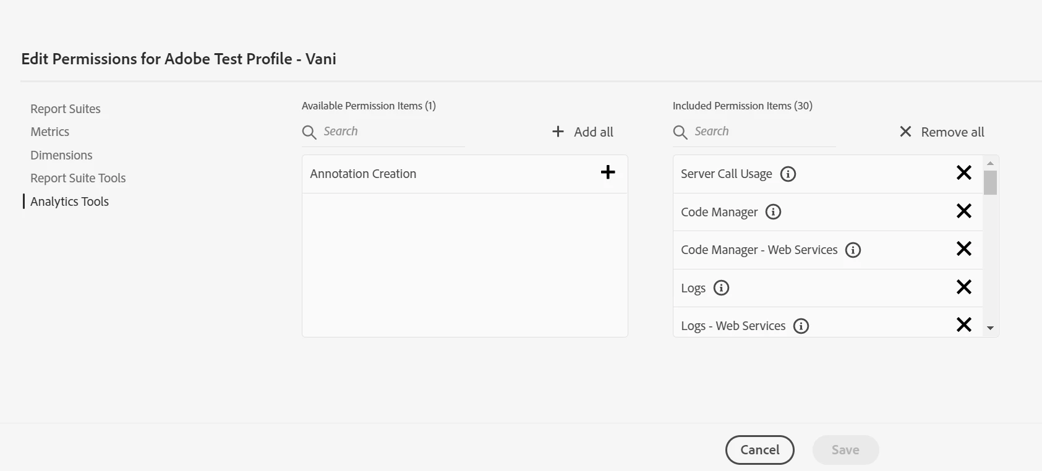1042x471 pixels.
Task: Show info for Code Manager
Action: point(773,212)
